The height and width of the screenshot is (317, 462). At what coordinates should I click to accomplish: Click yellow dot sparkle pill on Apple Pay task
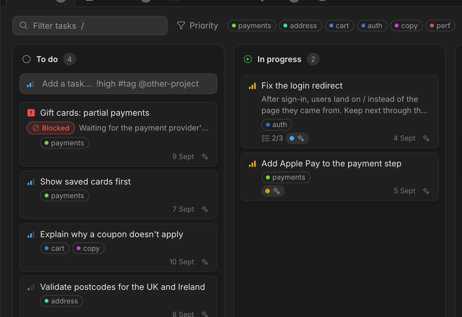[273, 191]
